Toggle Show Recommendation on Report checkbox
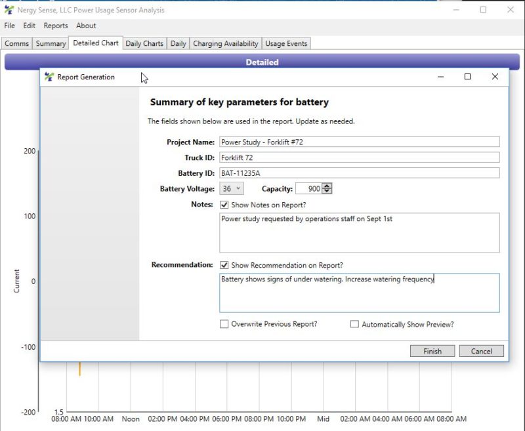 pyautogui.click(x=224, y=265)
